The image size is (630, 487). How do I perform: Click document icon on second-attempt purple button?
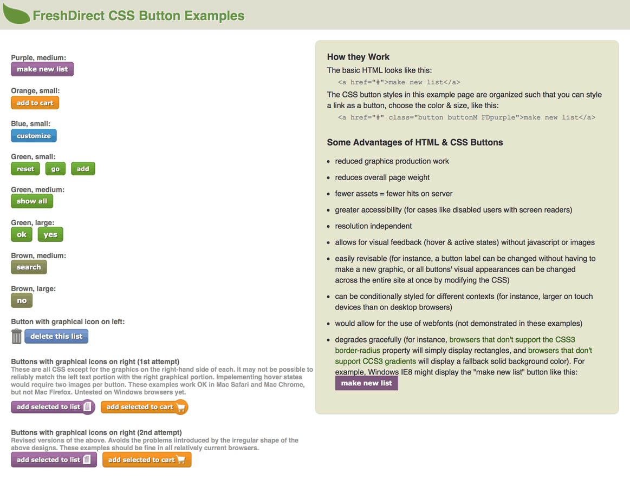87,459
